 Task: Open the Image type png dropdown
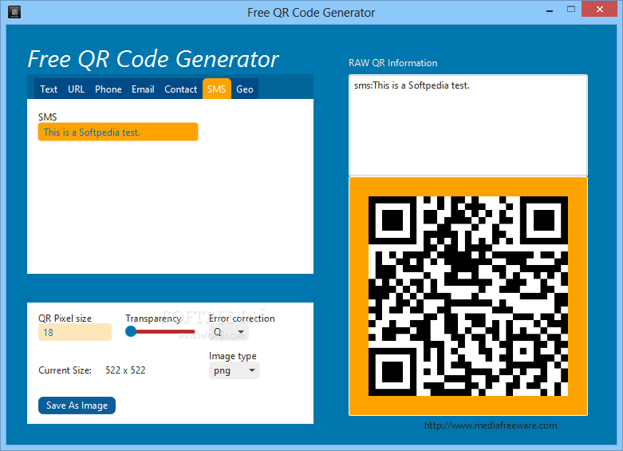(235, 370)
